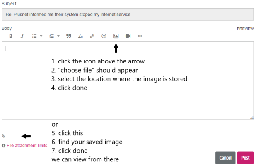This screenshot has height=166, width=256.
Task: Open the numbered list style dropdown arrow
Action: point(58,36)
